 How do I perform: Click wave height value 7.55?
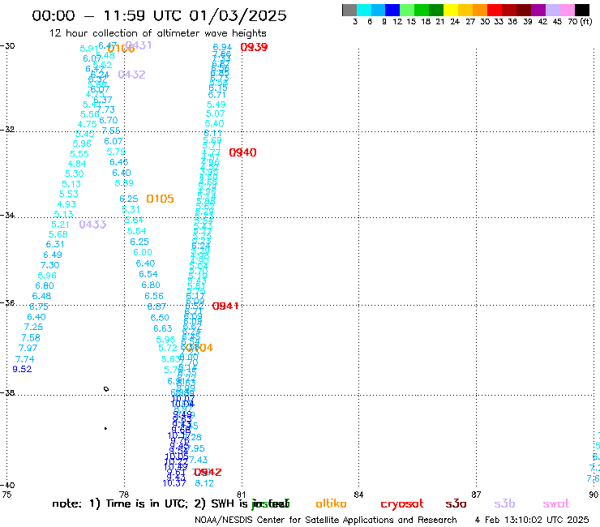110,131
